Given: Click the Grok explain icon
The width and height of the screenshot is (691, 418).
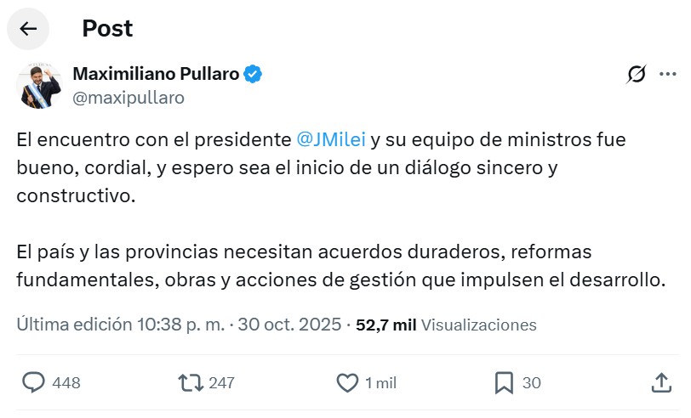Looking at the screenshot, I should (636, 75).
